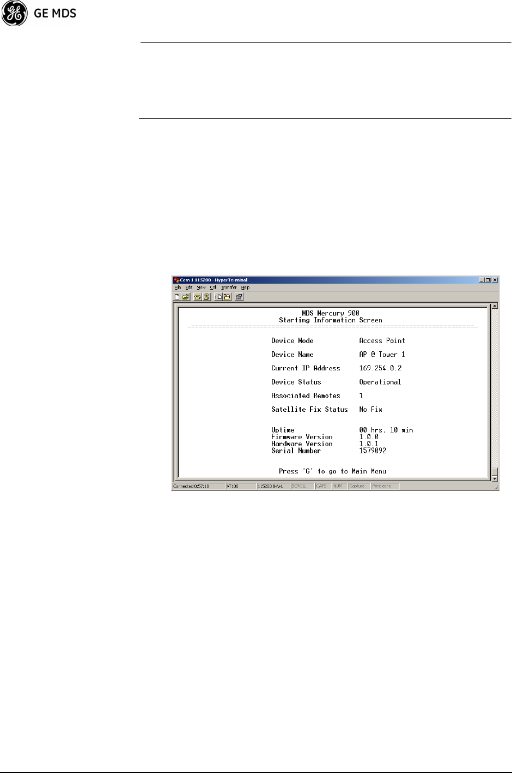Click the IP address 169.254.0.2
Screen dimensions: 512x773
[380, 368]
